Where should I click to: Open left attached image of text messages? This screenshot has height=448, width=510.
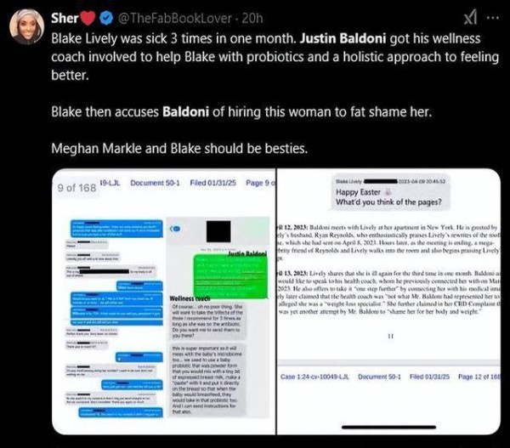[163, 301]
